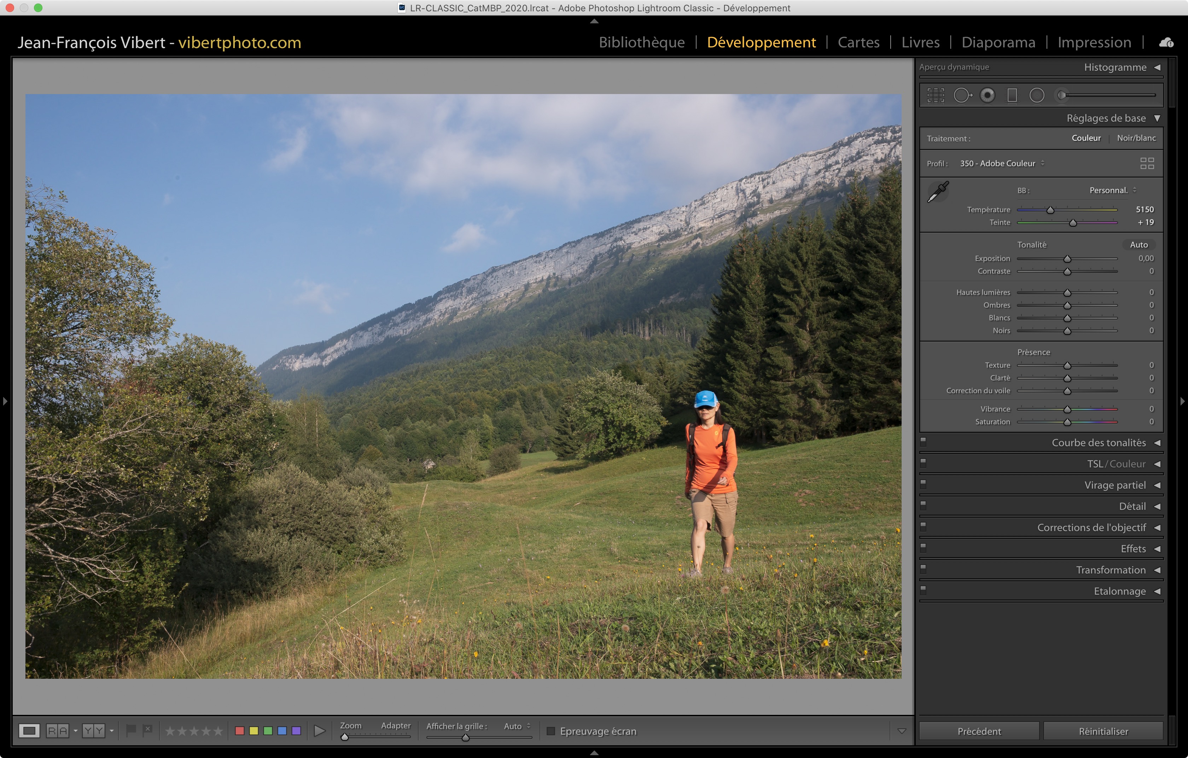Pick the white balance eyedropper
The width and height of the screenshot is (1188, 758).
click(x=938, y=192)
